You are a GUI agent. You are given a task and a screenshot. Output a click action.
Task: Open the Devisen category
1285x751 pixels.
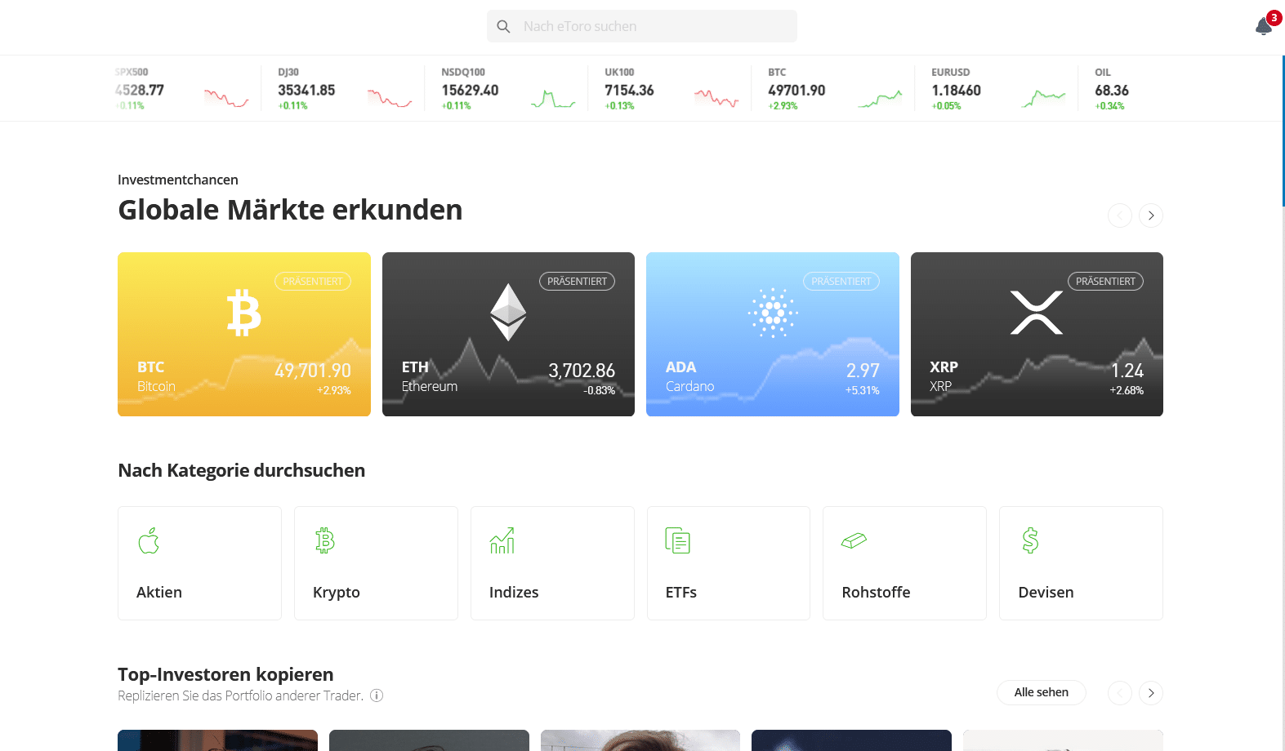[1081, 563]
